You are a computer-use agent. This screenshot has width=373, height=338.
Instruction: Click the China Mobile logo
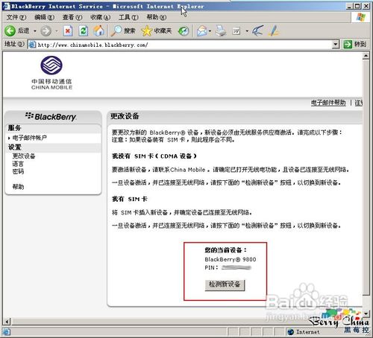coord(51,72)
